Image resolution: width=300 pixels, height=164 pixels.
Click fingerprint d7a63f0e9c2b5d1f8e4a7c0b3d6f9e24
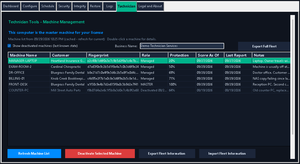113,67
